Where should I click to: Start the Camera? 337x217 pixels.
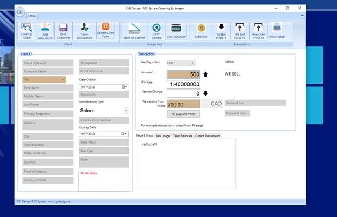[x=157, y=31]
